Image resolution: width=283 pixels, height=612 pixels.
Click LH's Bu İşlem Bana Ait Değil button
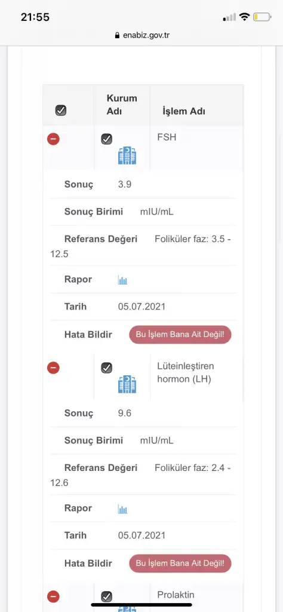point(180,564)
